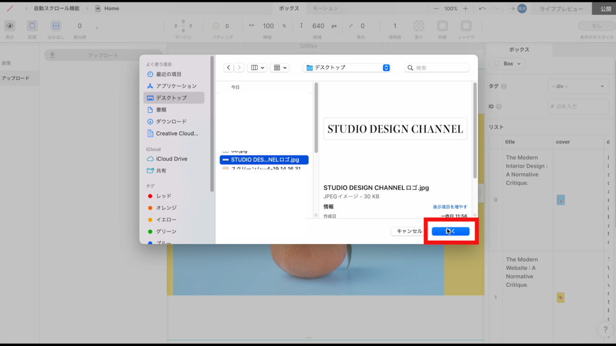The width and height of the screenshot is (616, 346).
Task: Open the 塗り fill color swatch
Action: tap(419, 26)
